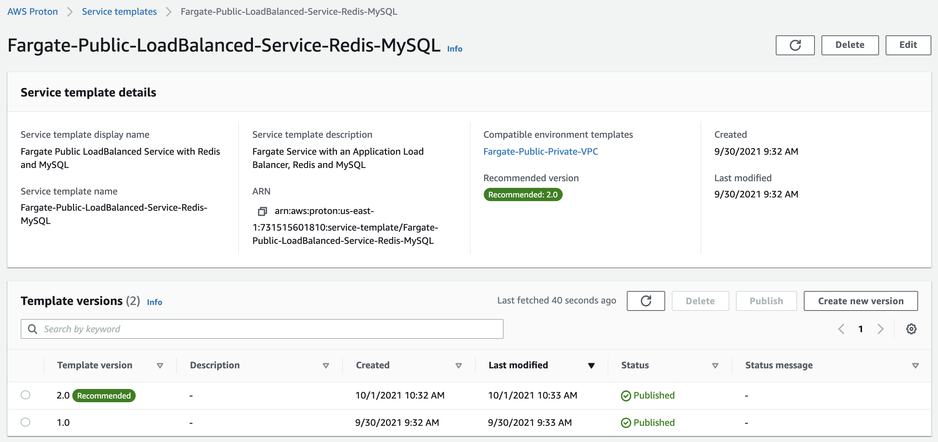The image size is (938, 442).
Task: Sort by Status column arrow
Action: pos(715,366)
